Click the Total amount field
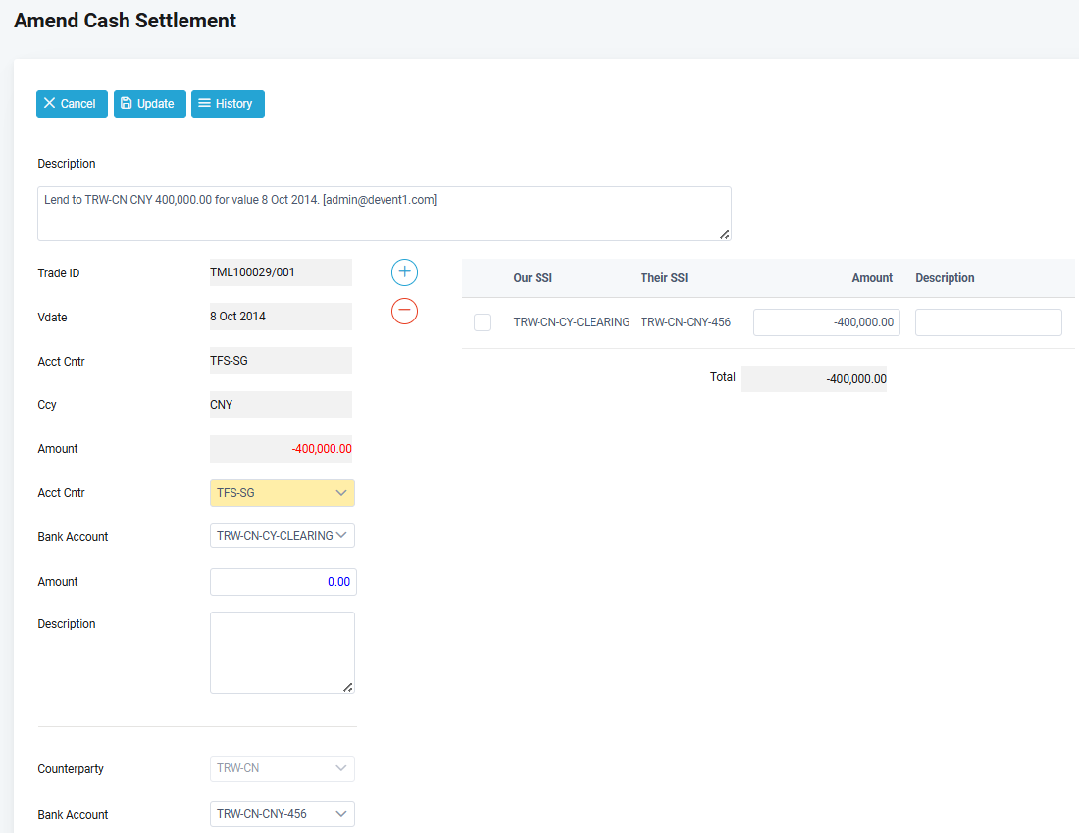This screenshot has width=1079, height=833. [813, 379]
